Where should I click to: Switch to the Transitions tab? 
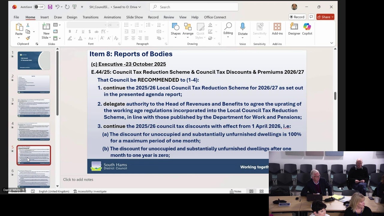(x=90, y=17)
